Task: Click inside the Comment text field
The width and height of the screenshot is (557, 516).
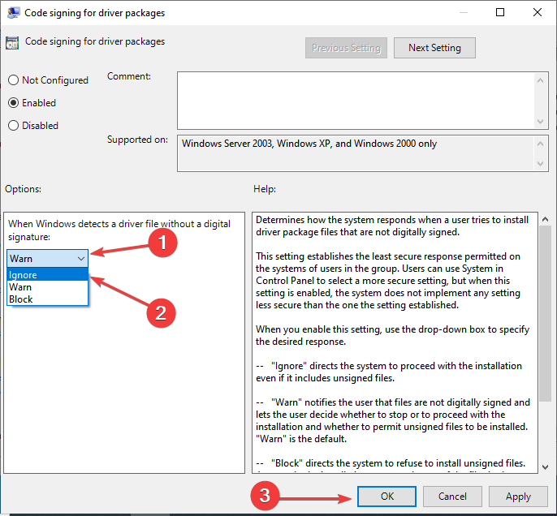Action: pyautogui.click(x=355, y=99)
